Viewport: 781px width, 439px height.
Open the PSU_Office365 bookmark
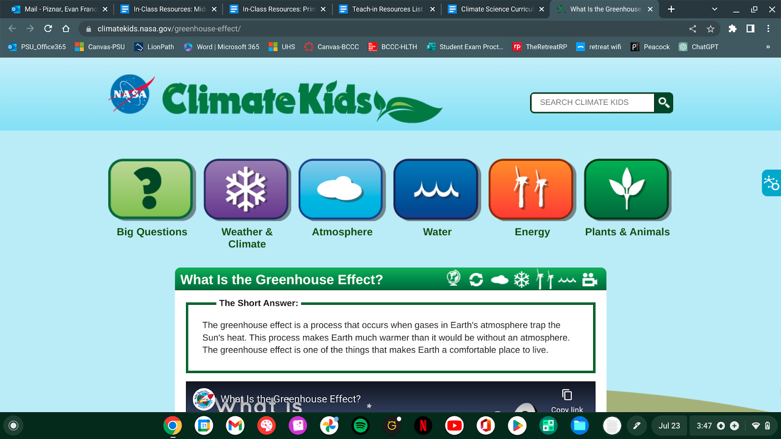37,47
